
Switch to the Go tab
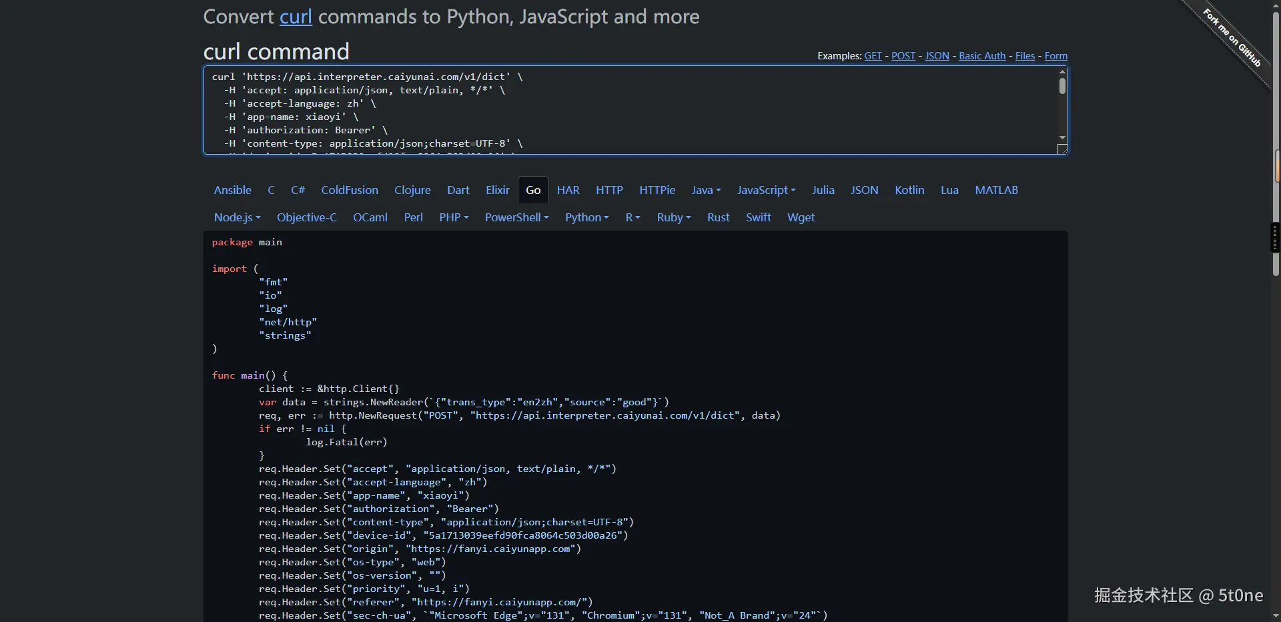click(533, 190)
